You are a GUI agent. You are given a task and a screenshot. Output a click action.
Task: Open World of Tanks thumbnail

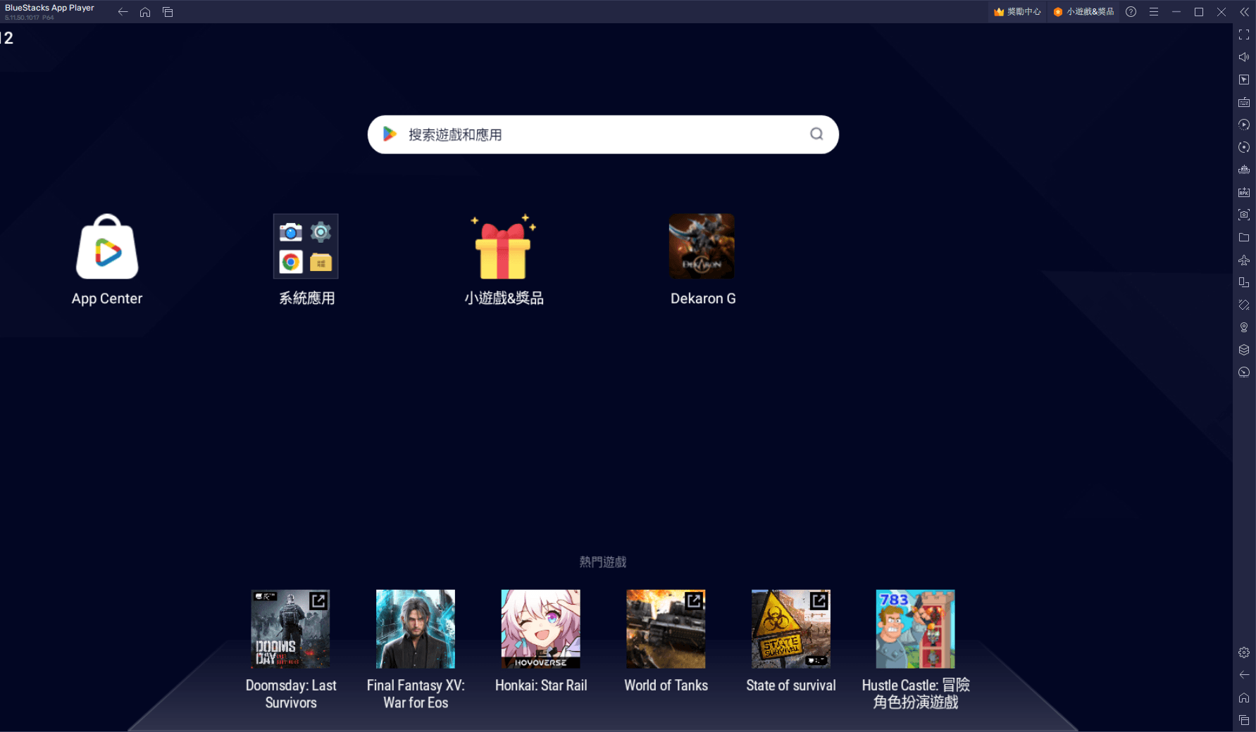coord(666,629)
